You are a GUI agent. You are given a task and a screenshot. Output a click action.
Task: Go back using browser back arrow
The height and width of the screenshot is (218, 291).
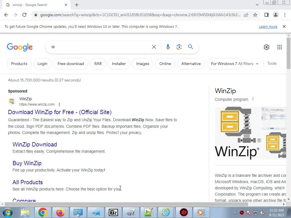pos(6,15)
